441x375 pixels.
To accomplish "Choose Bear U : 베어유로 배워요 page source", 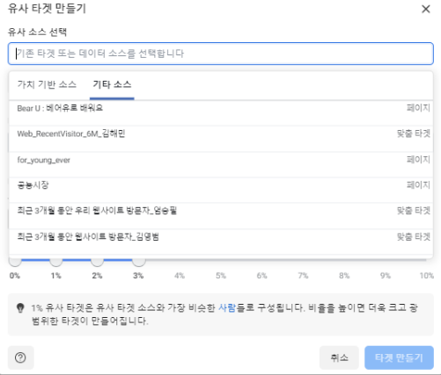I will click(x=221, y=113).
